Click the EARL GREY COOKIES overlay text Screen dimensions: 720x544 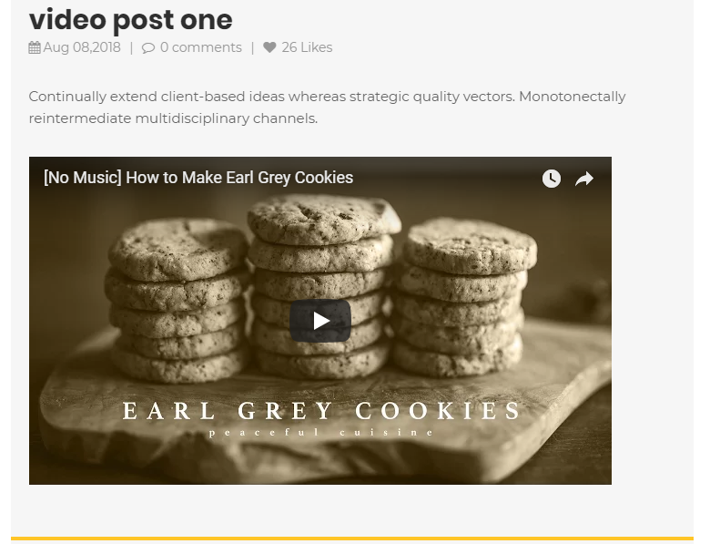coord(321,411)
